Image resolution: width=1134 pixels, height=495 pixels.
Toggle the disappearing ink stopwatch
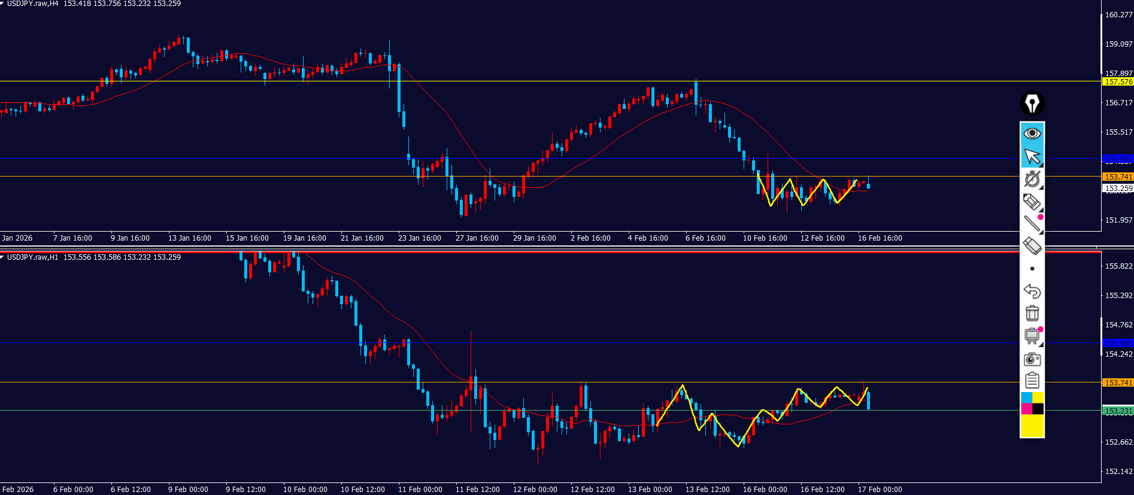point(1032,179)
